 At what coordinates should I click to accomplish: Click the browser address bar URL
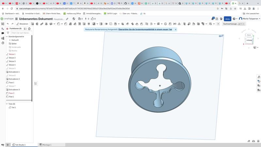[74, 8]
